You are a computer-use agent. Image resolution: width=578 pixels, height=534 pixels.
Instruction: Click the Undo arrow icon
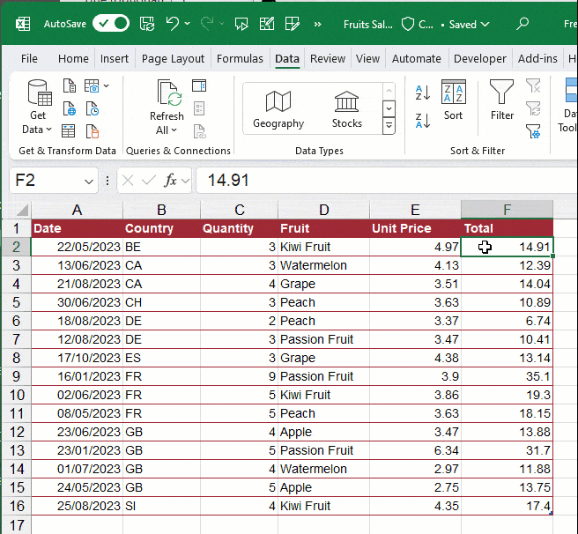coord(172,24)
